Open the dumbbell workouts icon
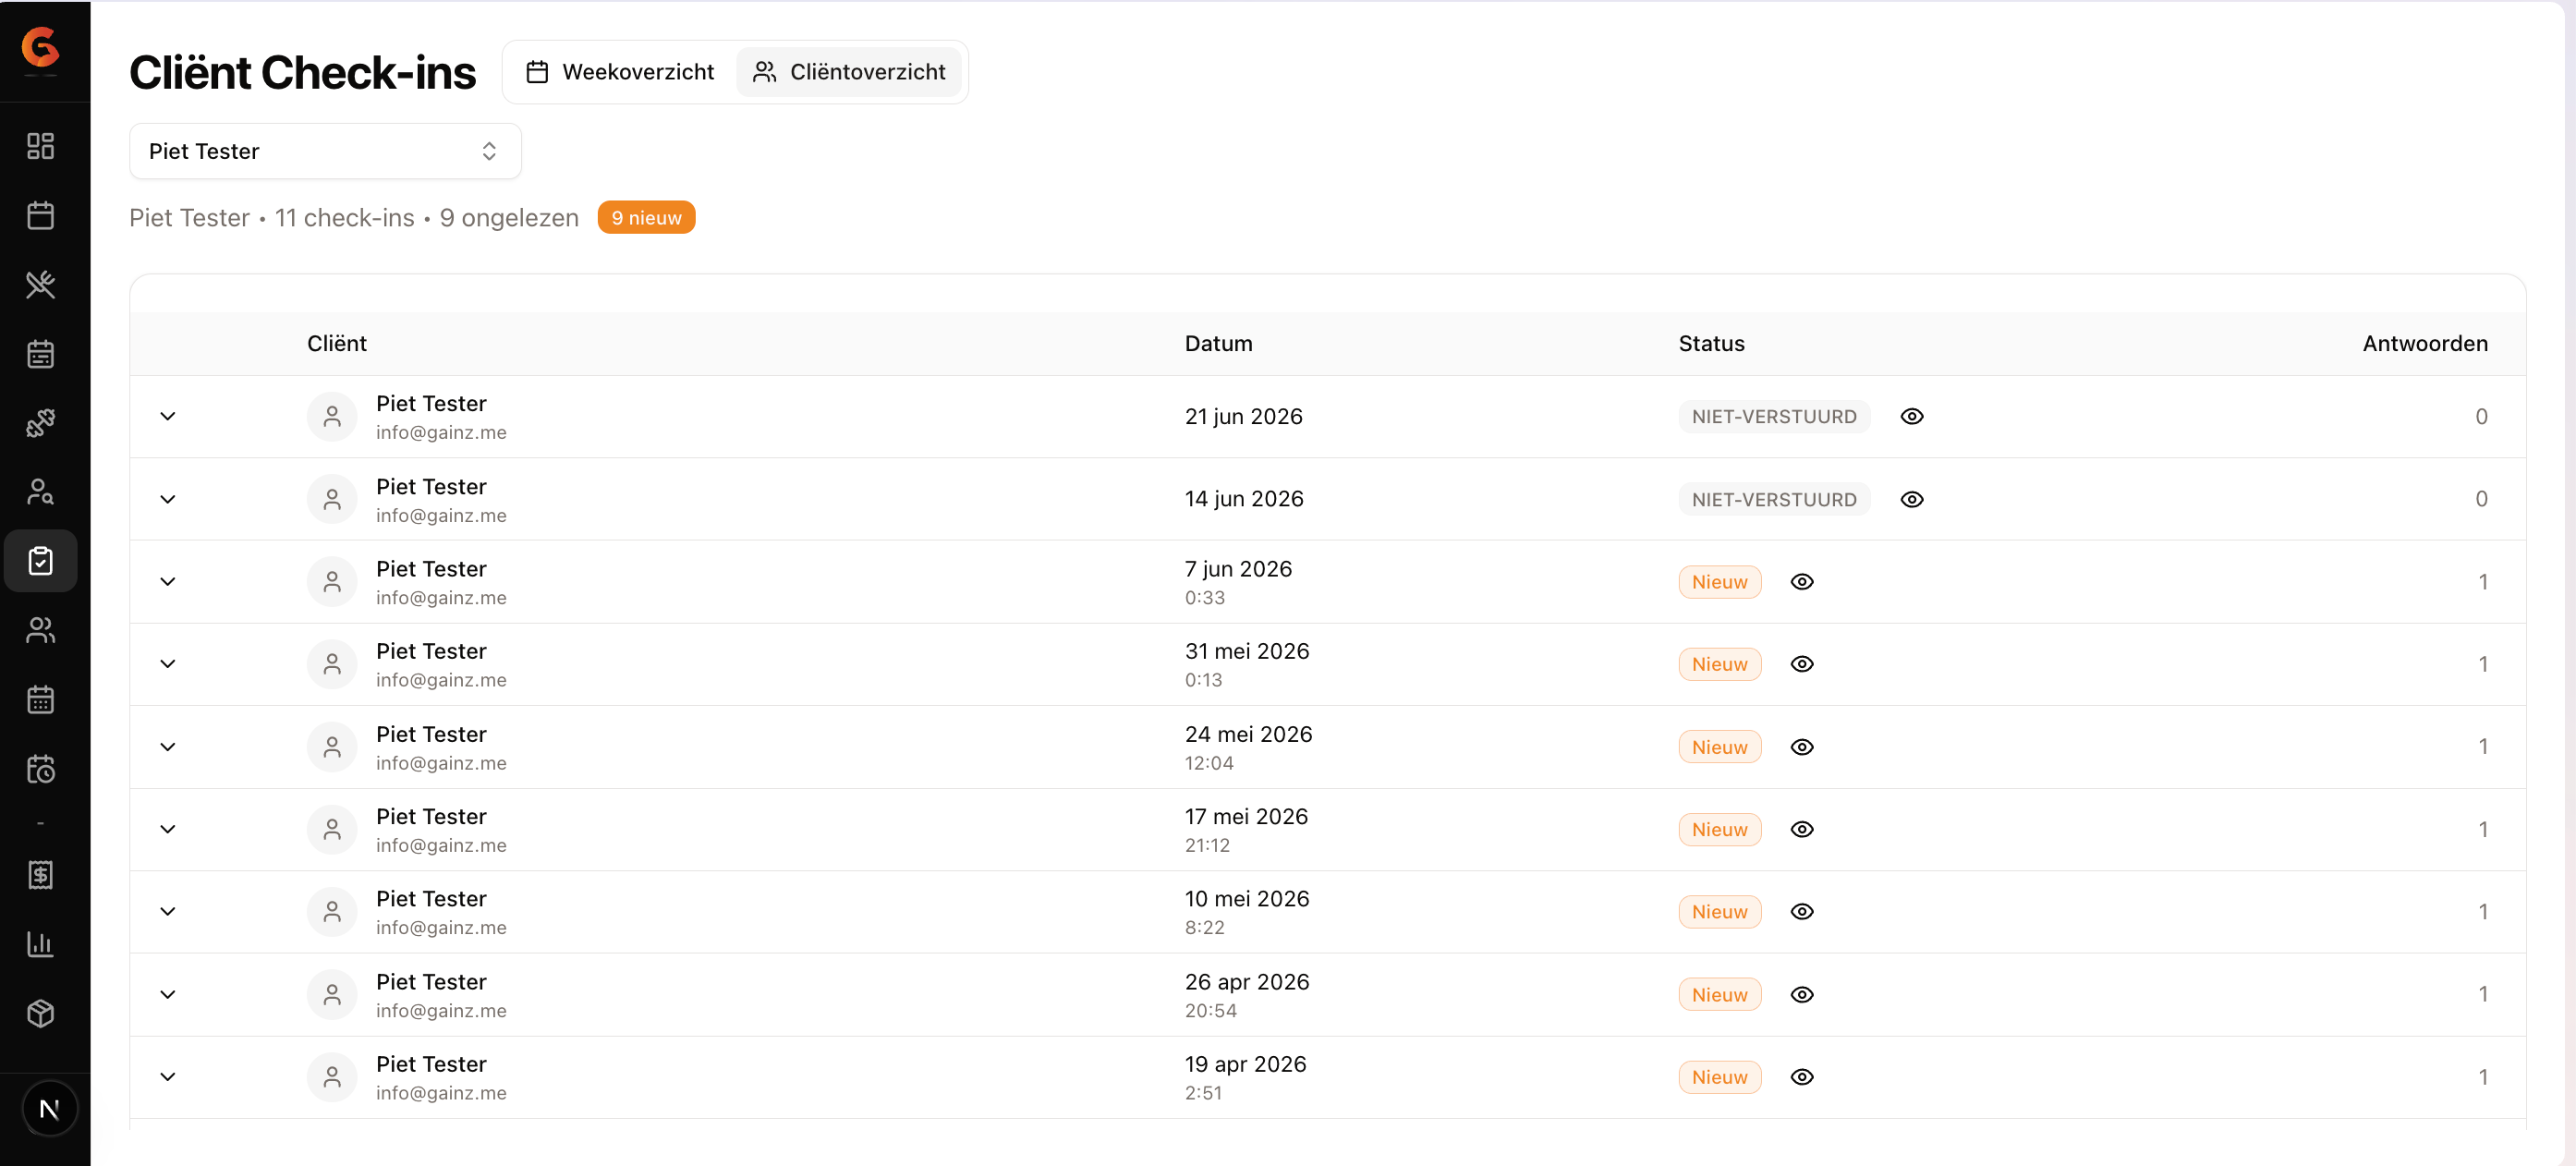Image resolution: width=2576 pixels, height=1166 pixels. [40, 422]
